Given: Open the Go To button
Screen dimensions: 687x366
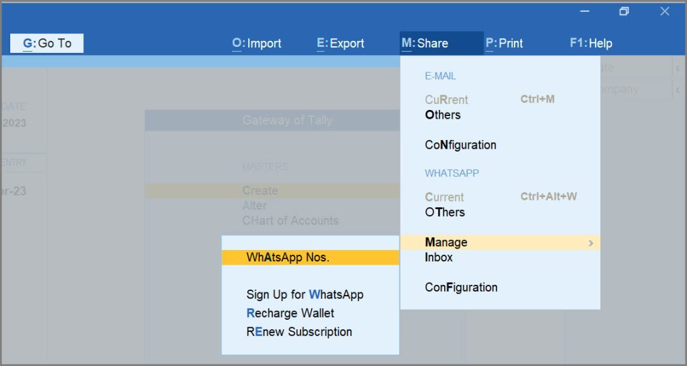Looking at the screenshot, I should pos(47,44).
